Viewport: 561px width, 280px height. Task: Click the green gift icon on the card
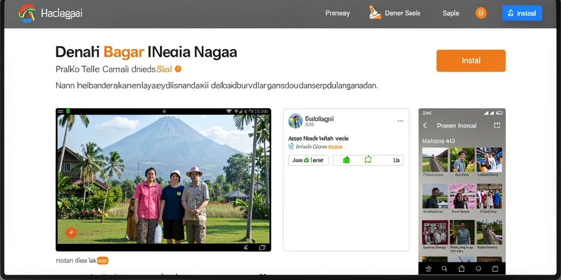346,160
